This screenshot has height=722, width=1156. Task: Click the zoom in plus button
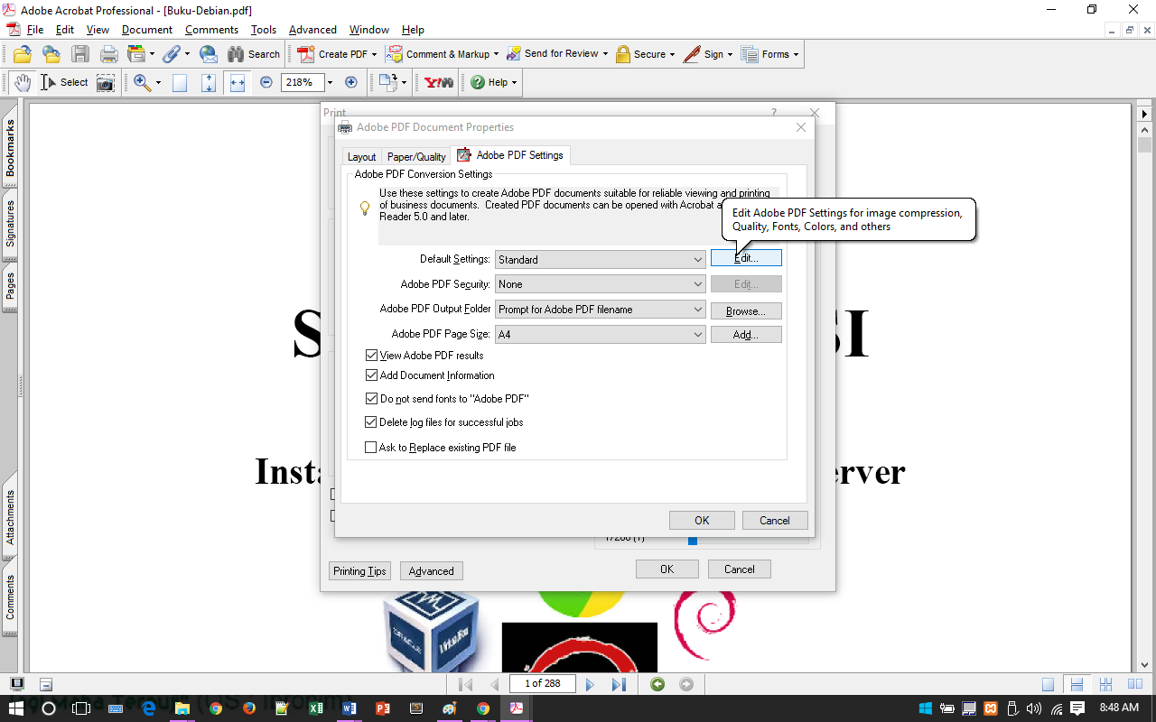pos(351,82)
